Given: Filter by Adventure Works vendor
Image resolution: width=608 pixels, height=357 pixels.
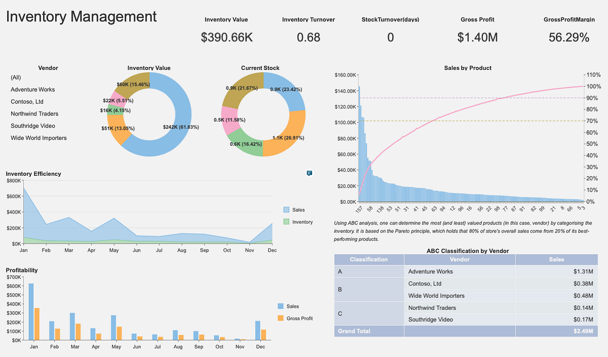Looking at the screenshot, I should point(32,89).
